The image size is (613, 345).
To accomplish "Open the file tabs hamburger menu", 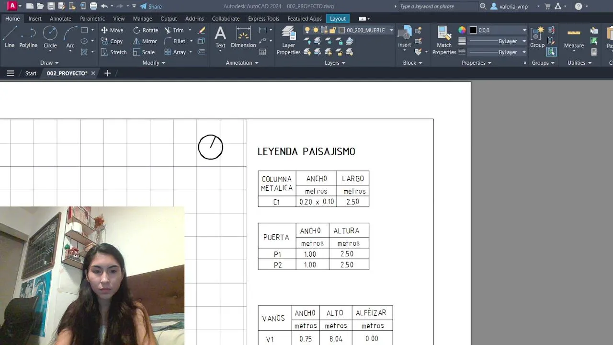I will click(10, 73).
